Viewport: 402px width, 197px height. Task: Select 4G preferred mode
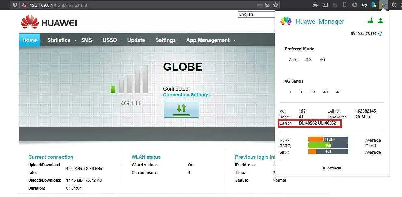tap(322, 60)
